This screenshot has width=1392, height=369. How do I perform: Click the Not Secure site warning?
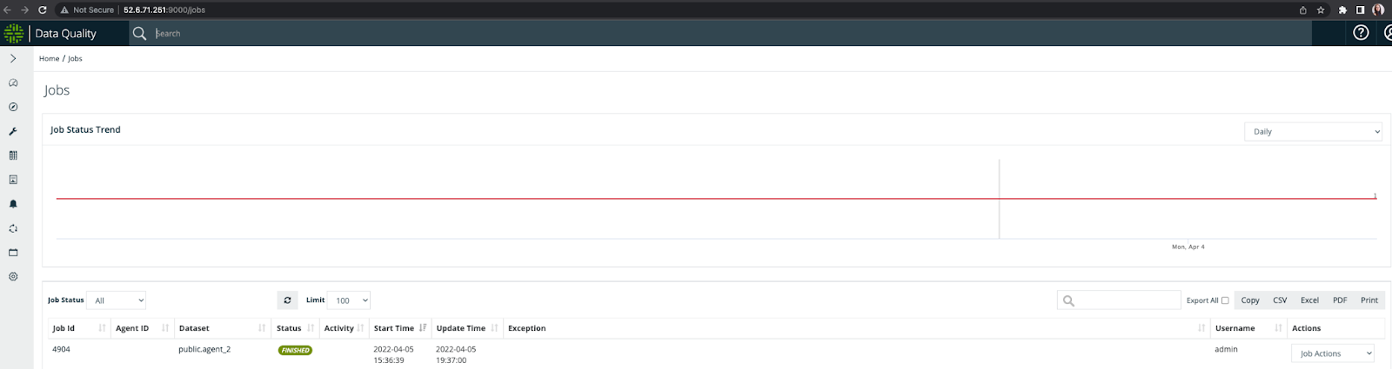87,10
